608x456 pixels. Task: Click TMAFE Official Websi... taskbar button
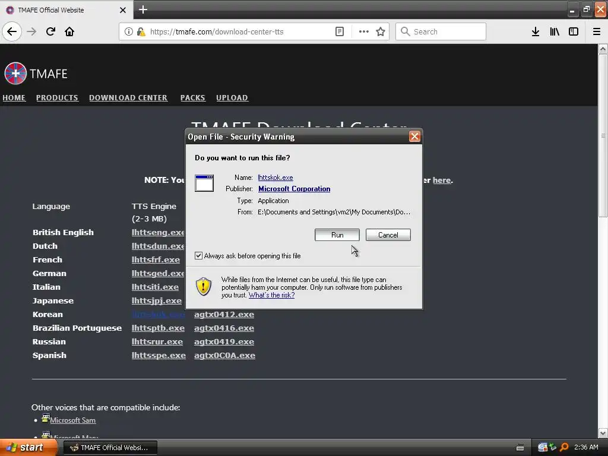pos(110,448)
